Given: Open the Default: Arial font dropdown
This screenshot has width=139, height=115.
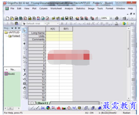Looking at the screenshot, I should coord(45,24).
